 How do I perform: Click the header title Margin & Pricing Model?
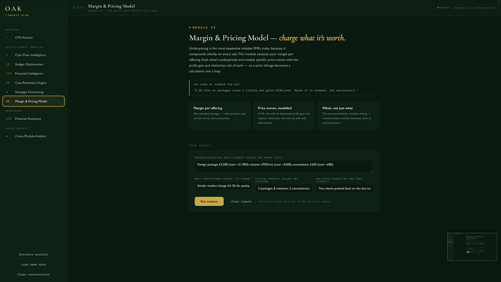111,6
